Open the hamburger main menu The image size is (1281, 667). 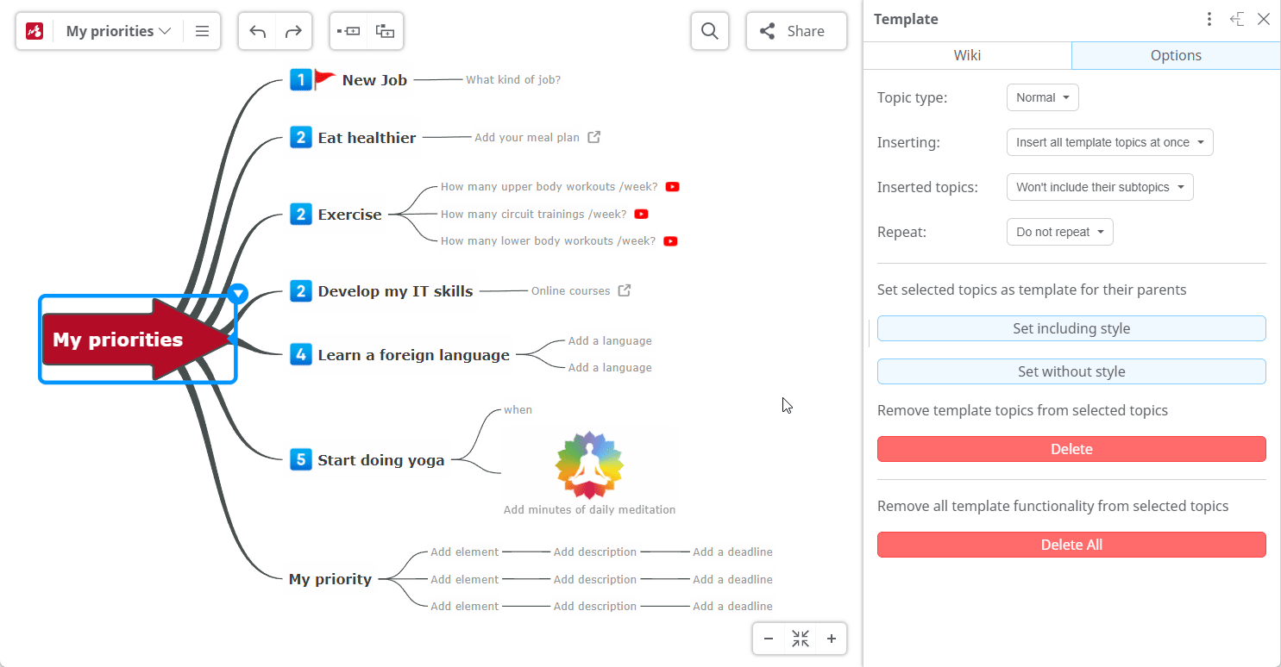203,31
